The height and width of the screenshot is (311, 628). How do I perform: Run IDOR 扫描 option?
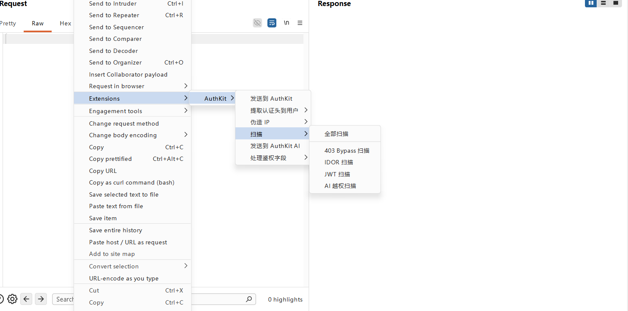(x=345, y=162)
